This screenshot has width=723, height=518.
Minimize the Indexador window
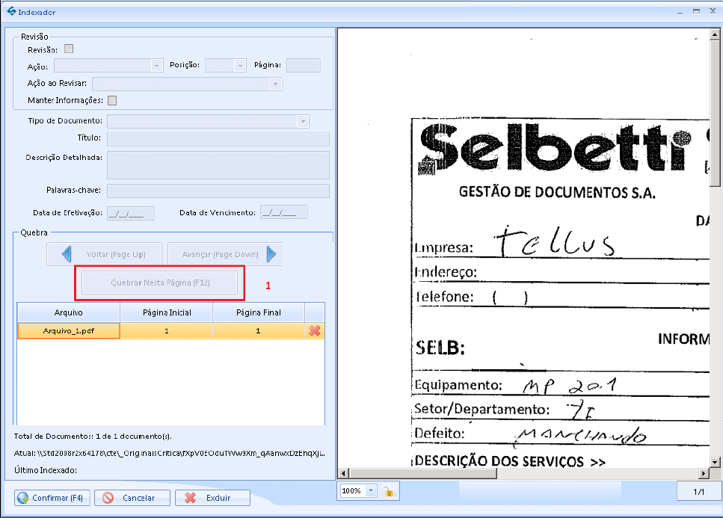tap(680, 12)
